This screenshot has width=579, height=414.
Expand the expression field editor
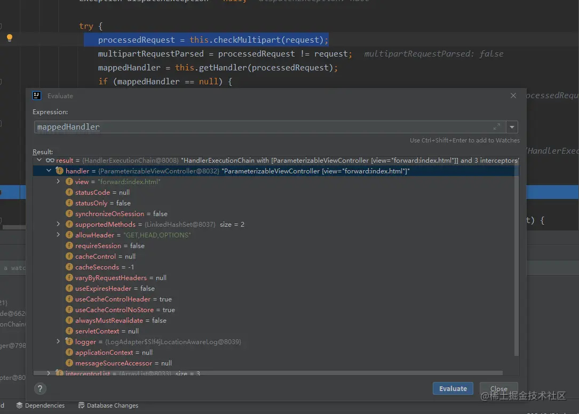pyautogui.click(x=497, y=126)
